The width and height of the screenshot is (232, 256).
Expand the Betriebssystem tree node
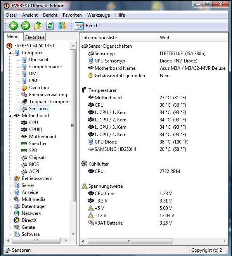pos(10,179)
